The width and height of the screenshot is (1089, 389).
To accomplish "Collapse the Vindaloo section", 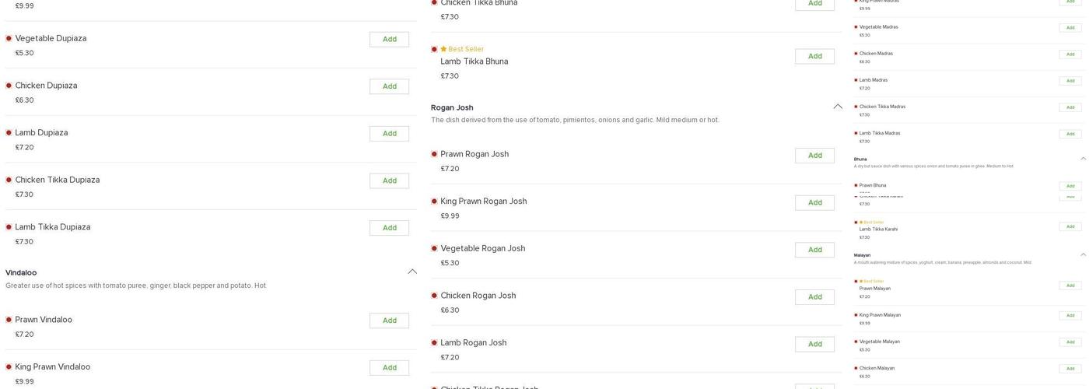I will click(x=412, y=272).
